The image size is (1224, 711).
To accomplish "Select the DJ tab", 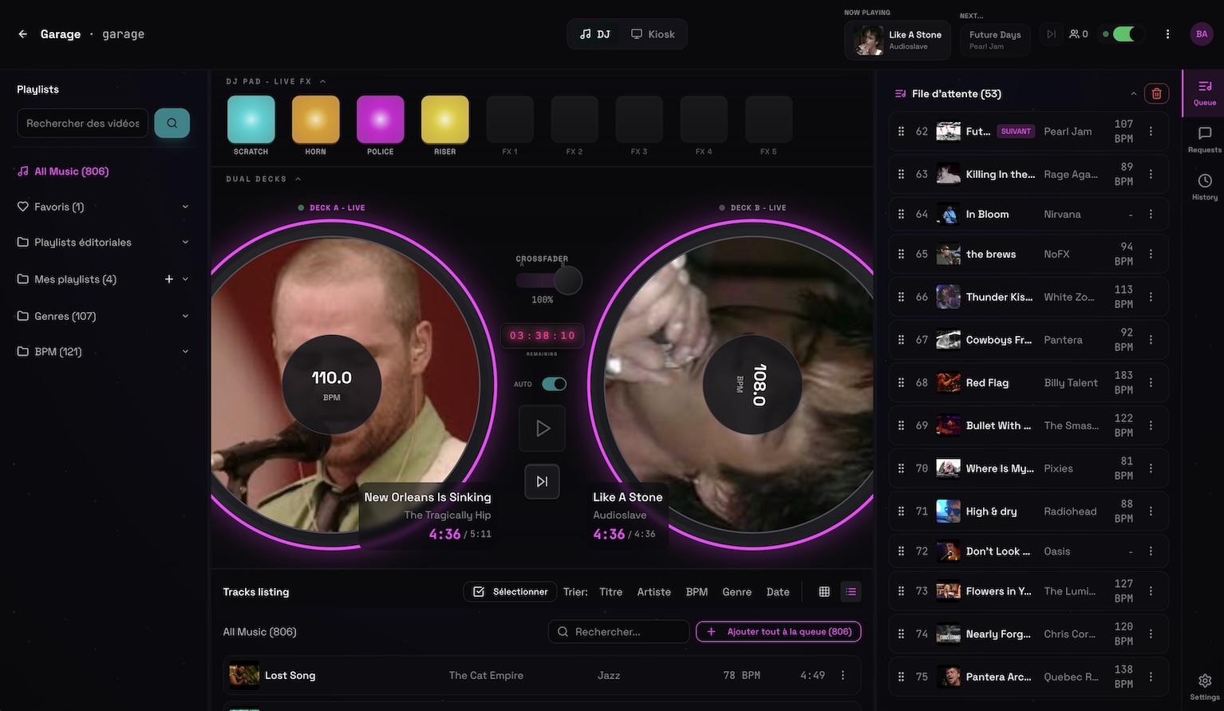I will (594, 34).
